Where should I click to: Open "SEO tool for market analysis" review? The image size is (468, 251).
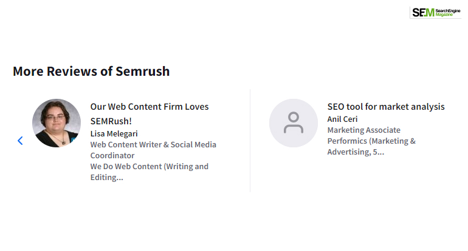(386, 107)
